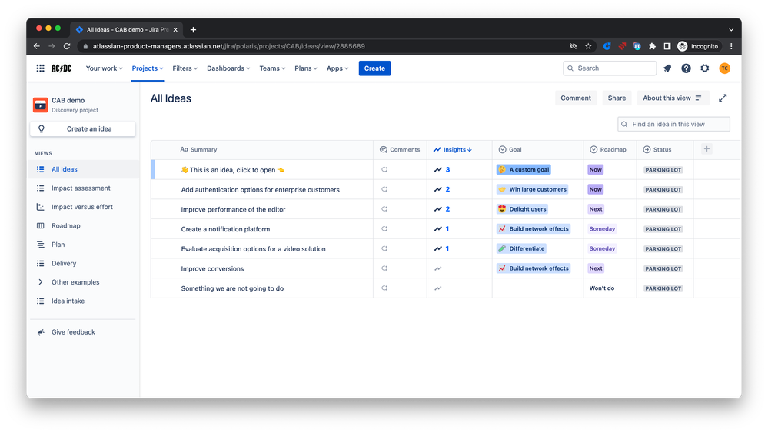Switch to the Plan view
The image size is (768, 433).
pos(85,245)
